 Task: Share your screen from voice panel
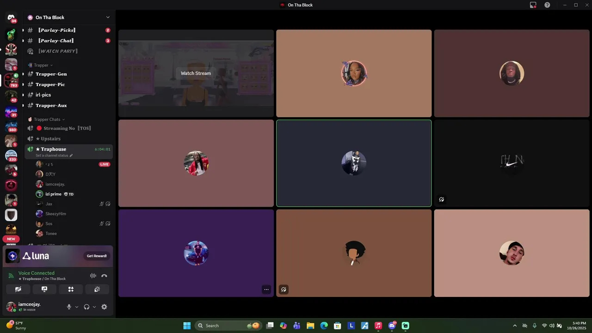44,289
